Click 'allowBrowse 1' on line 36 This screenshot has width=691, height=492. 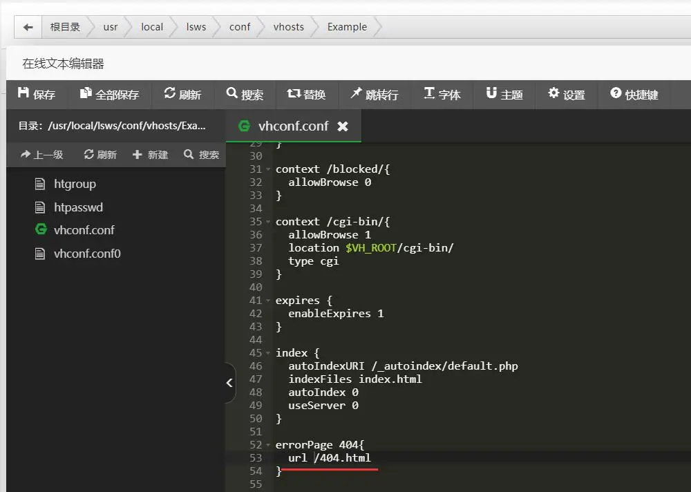coord(330,234)
